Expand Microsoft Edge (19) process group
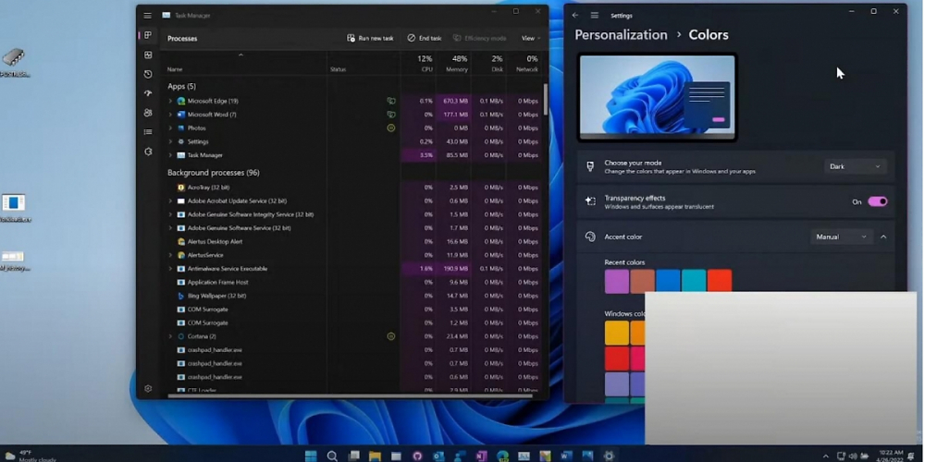Screen dimensions: 925x462 (170, 101)
